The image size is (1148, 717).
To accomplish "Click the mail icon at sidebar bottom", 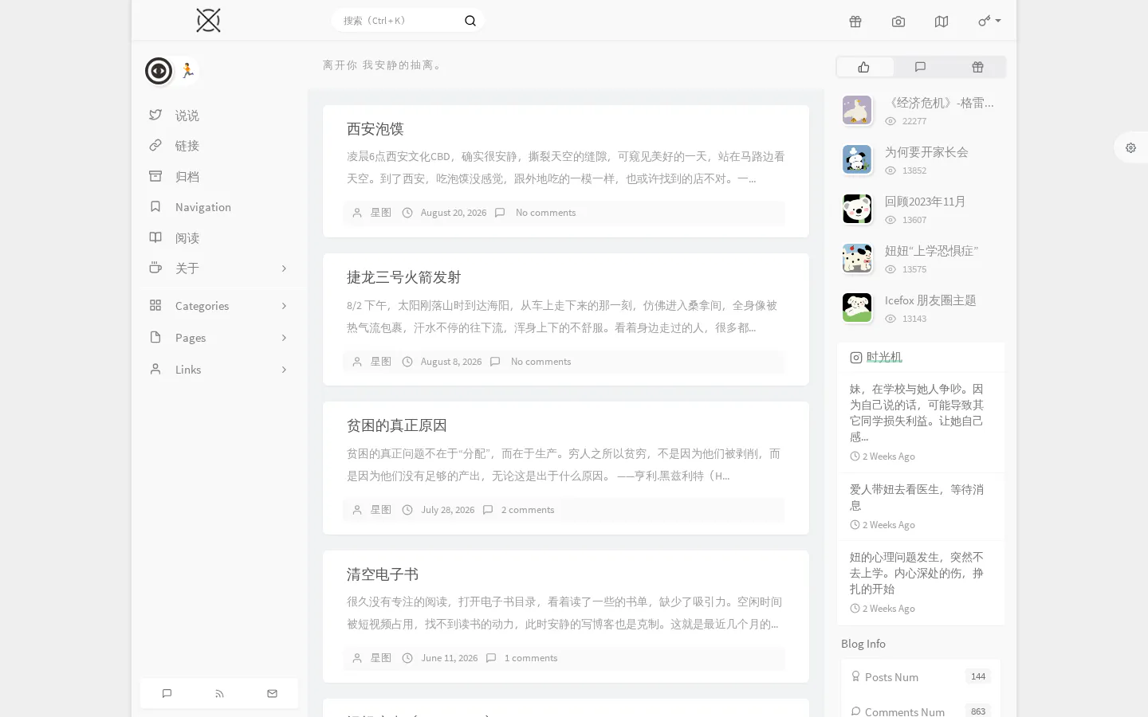I will pos(272,693).
